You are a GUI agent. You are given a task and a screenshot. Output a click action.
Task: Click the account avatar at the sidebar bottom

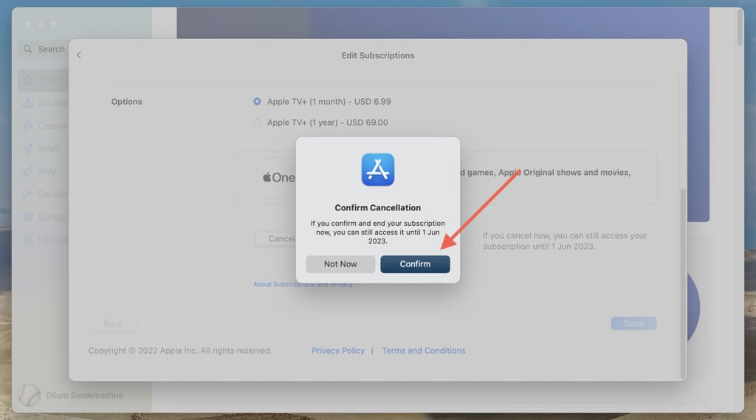[29, 396]
